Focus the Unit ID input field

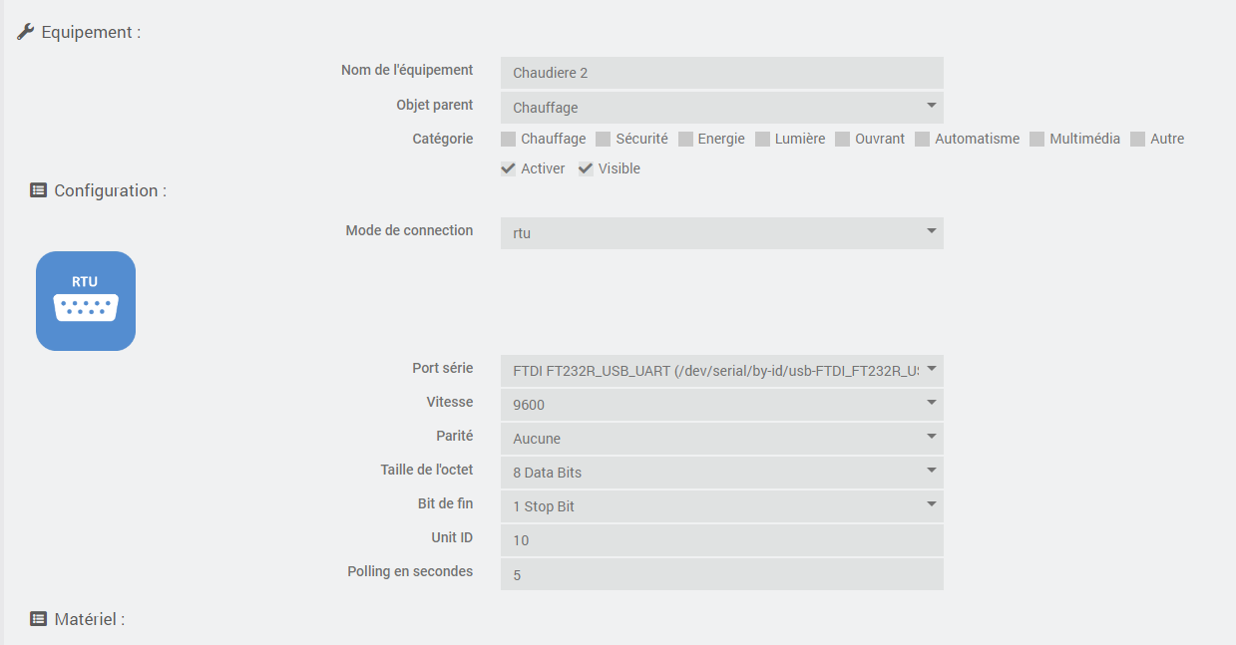721,540
